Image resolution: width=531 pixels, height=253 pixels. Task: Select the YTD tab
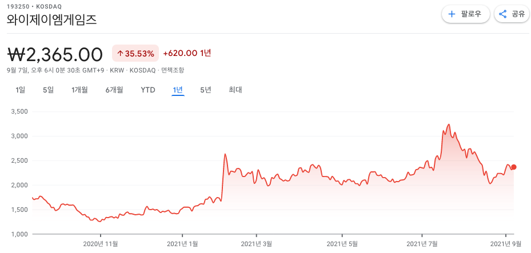148,90
